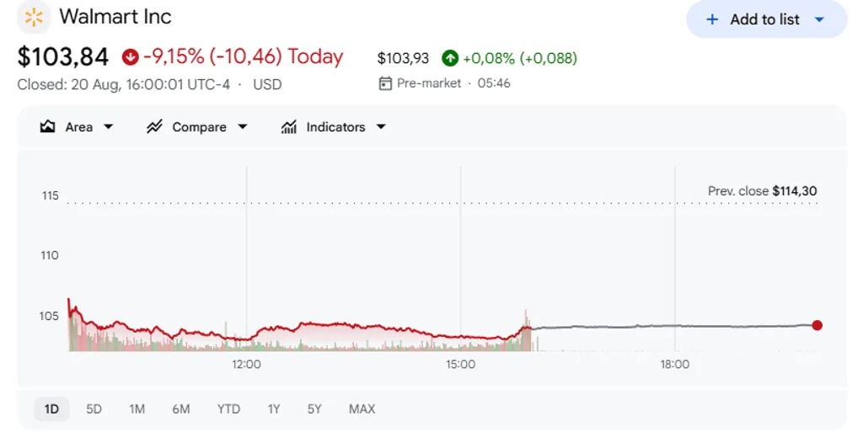The width and height of the screenshot is (863, 438).
Task: Click the green up-arrow pre-market icon
Action: coord(450,58)
